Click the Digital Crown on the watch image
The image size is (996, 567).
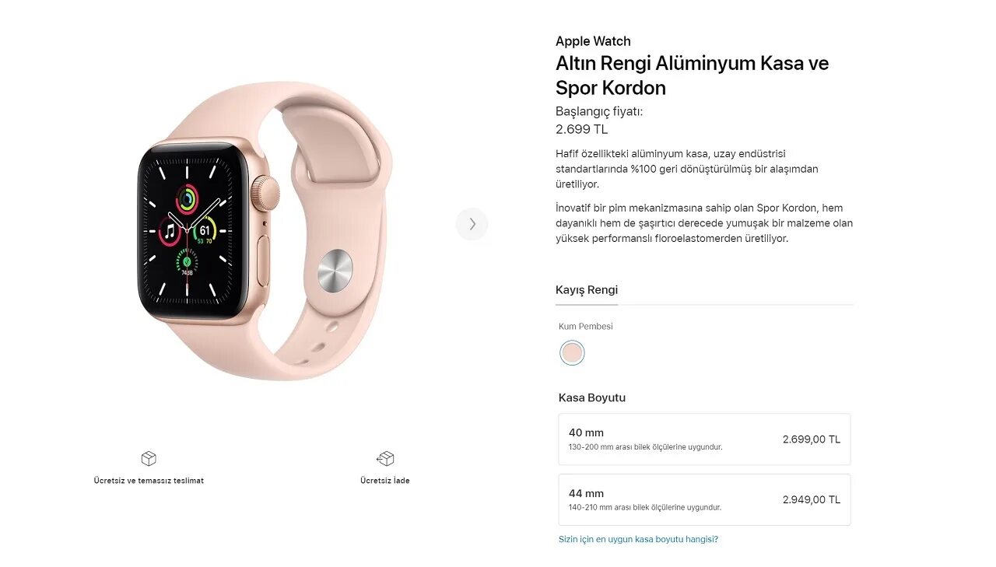(x=266, y=193)
